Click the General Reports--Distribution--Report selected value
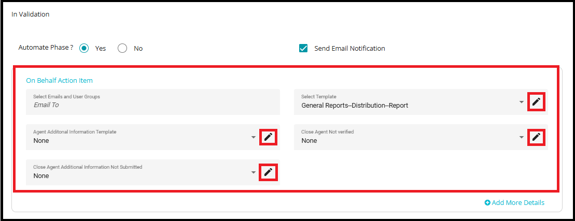This screenshot has height=221, width=575. pos(355,106)
